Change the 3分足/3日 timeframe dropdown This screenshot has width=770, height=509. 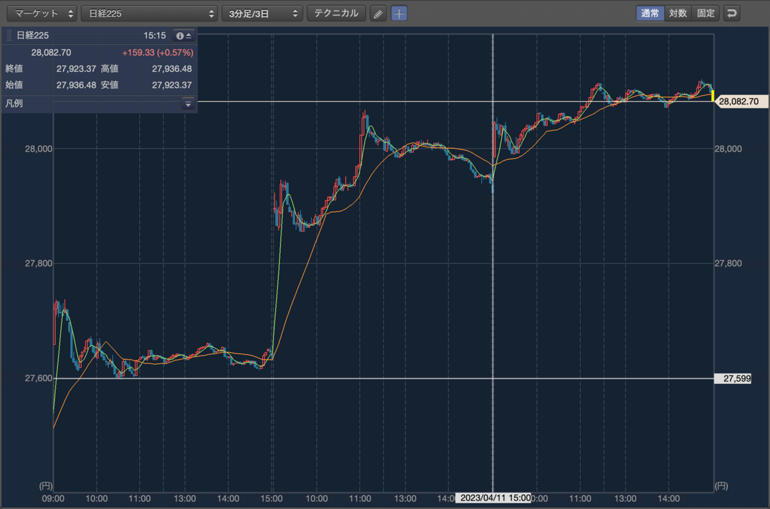262,13
